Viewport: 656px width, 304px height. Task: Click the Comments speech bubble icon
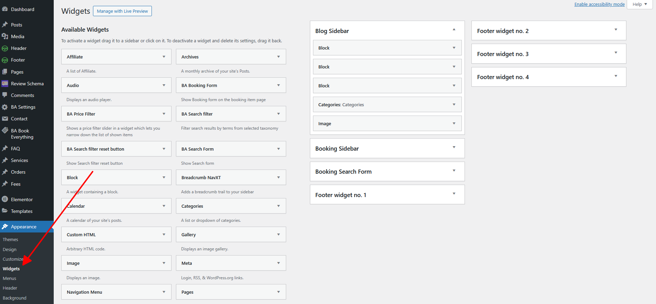click(5, 95)
